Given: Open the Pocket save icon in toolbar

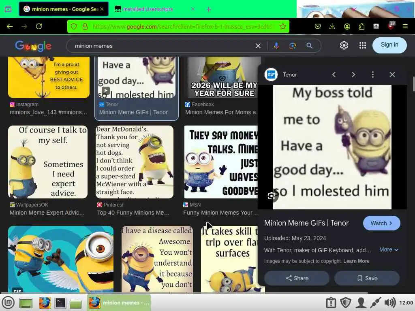Looking at the screenshot, I should (x=318, y=26).
